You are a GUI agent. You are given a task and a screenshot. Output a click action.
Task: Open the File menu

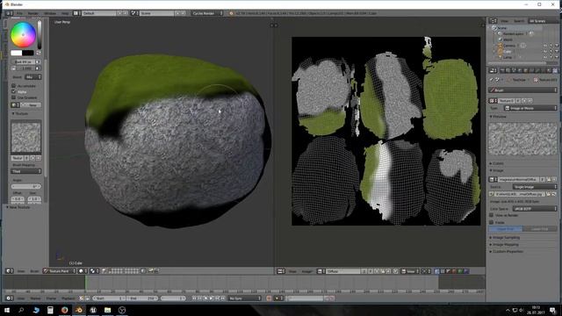(19, 13)
